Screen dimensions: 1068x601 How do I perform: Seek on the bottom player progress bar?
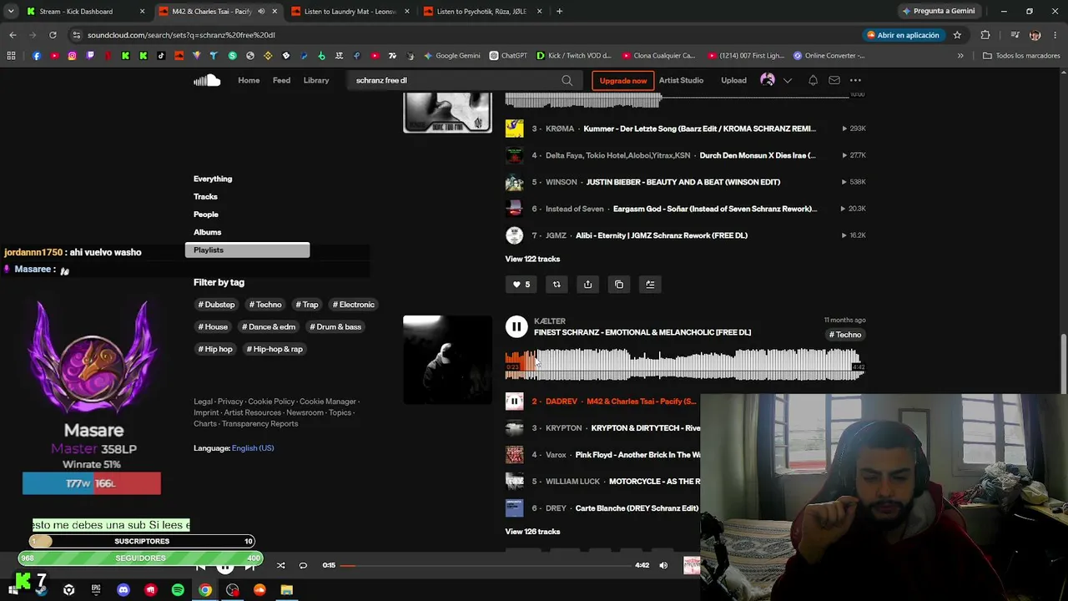(487, 565)
